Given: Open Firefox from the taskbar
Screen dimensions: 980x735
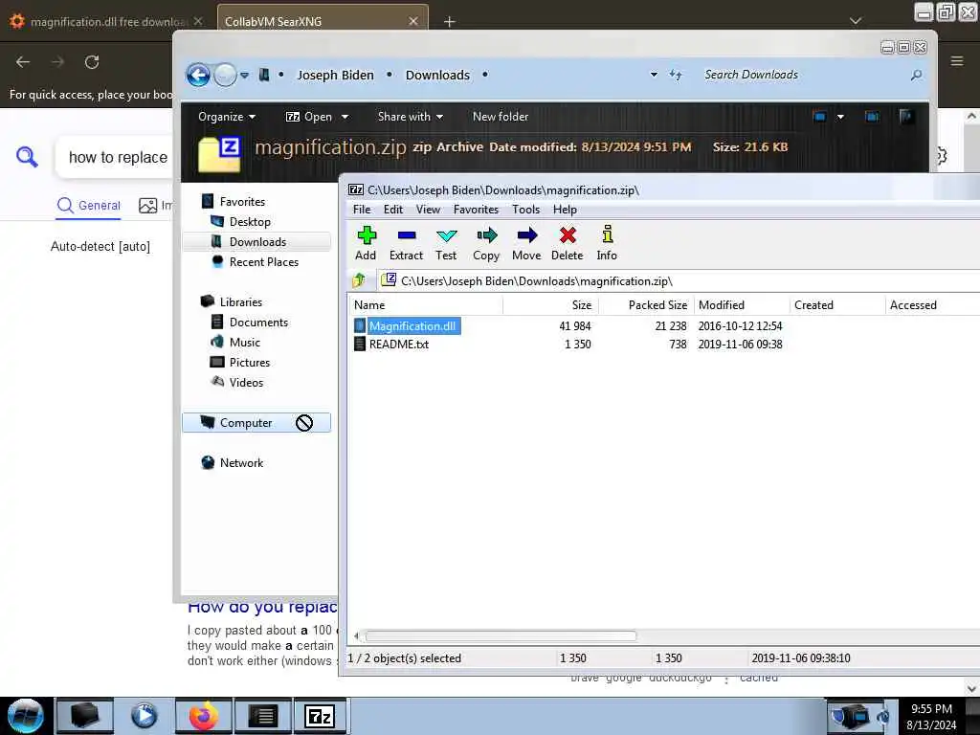Looking at the screenshot, I should click(x=203, y=716).
